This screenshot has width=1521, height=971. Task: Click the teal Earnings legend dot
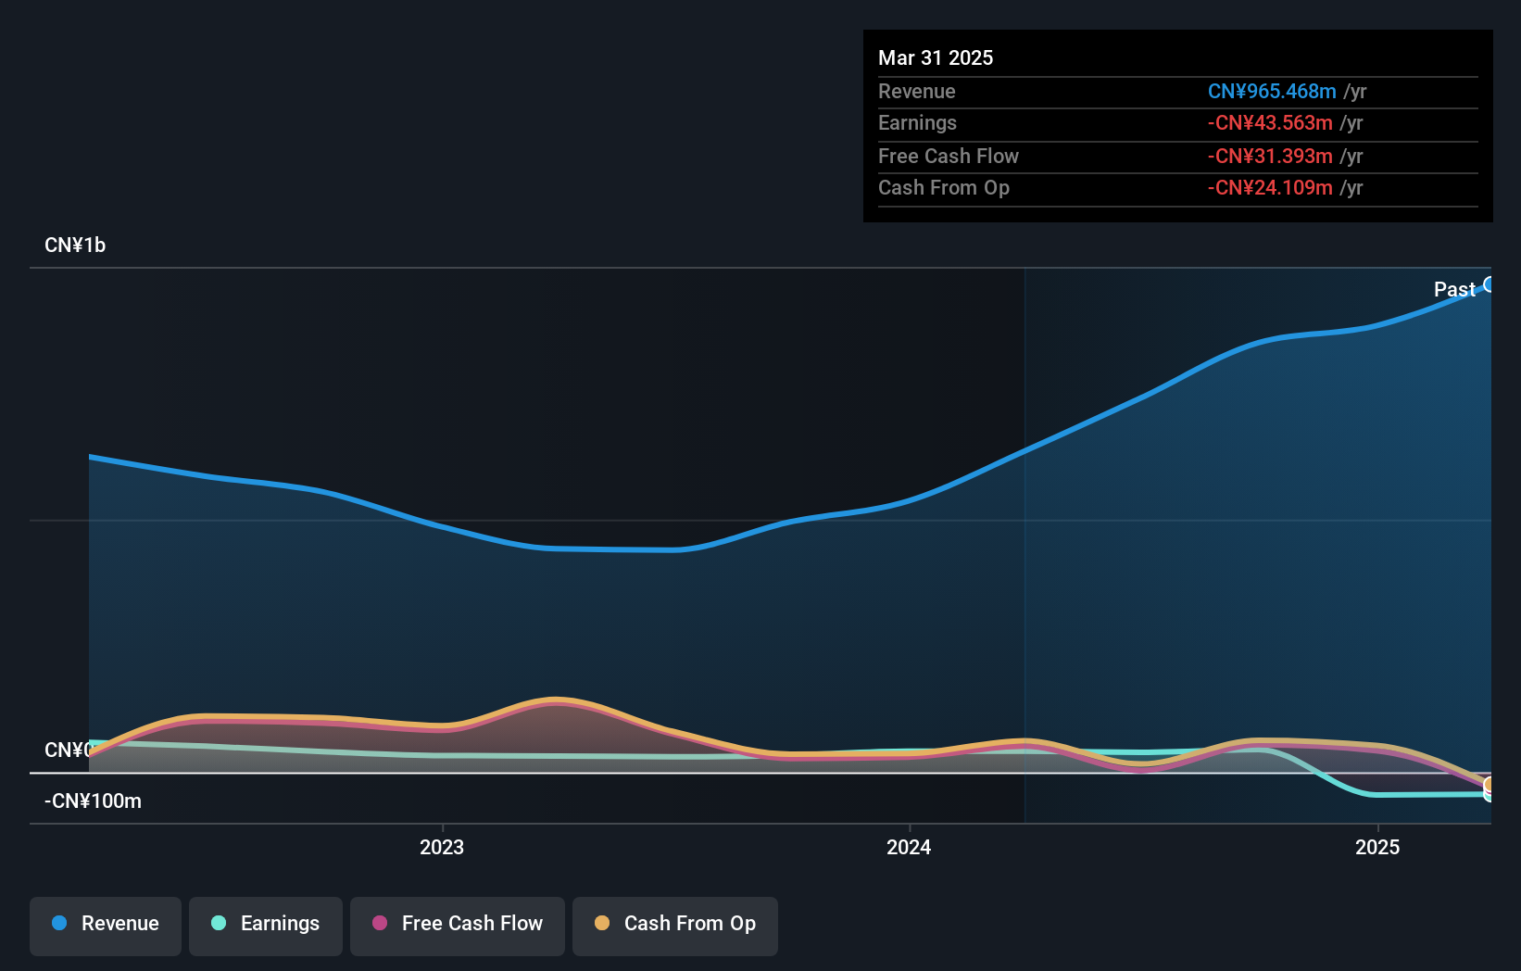coord(219,923)
